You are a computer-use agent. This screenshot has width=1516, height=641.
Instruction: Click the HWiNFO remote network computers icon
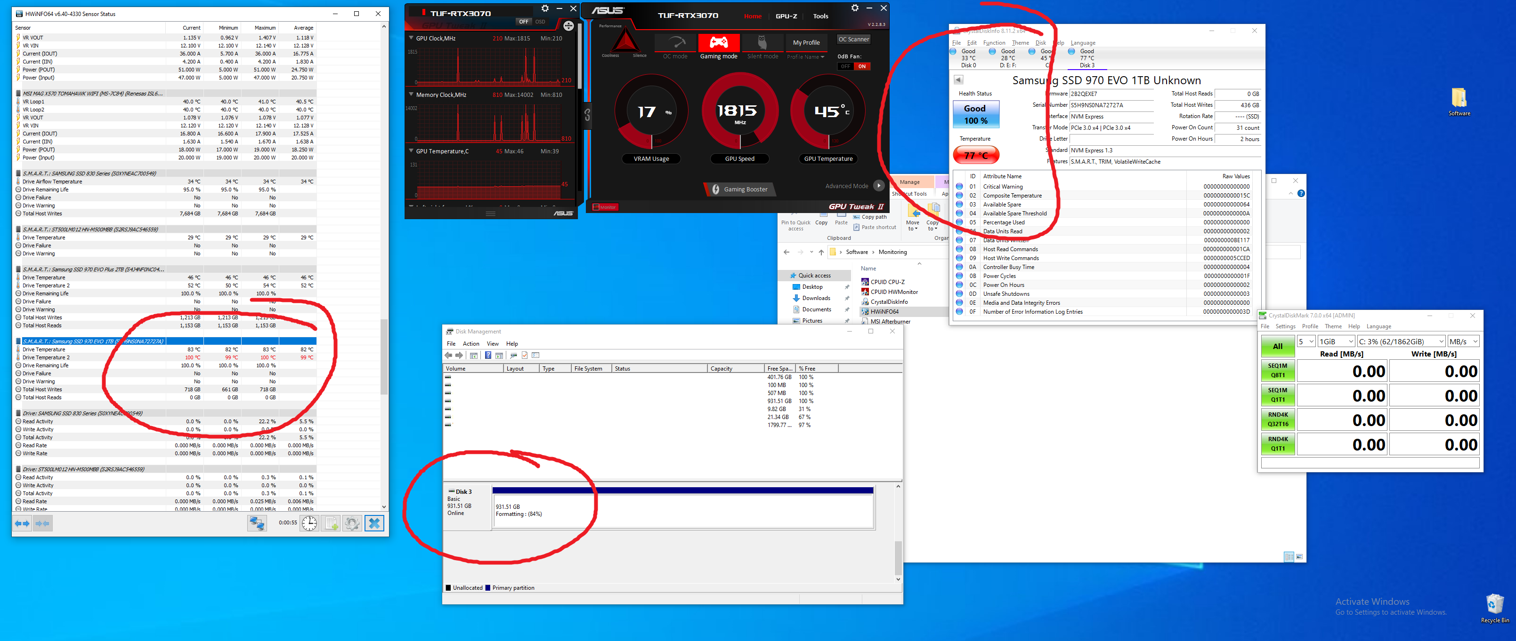(257, 523)
